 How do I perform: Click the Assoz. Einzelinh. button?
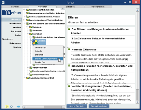tap(77, 106)
